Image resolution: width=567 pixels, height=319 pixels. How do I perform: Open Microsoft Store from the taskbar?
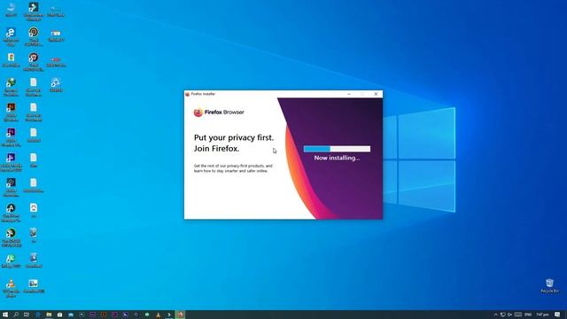point(59,315)
